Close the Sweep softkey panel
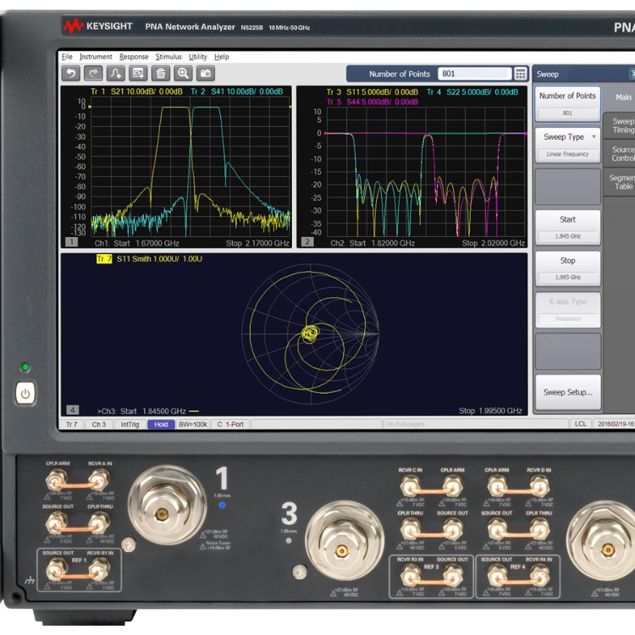 pos(632,74)
